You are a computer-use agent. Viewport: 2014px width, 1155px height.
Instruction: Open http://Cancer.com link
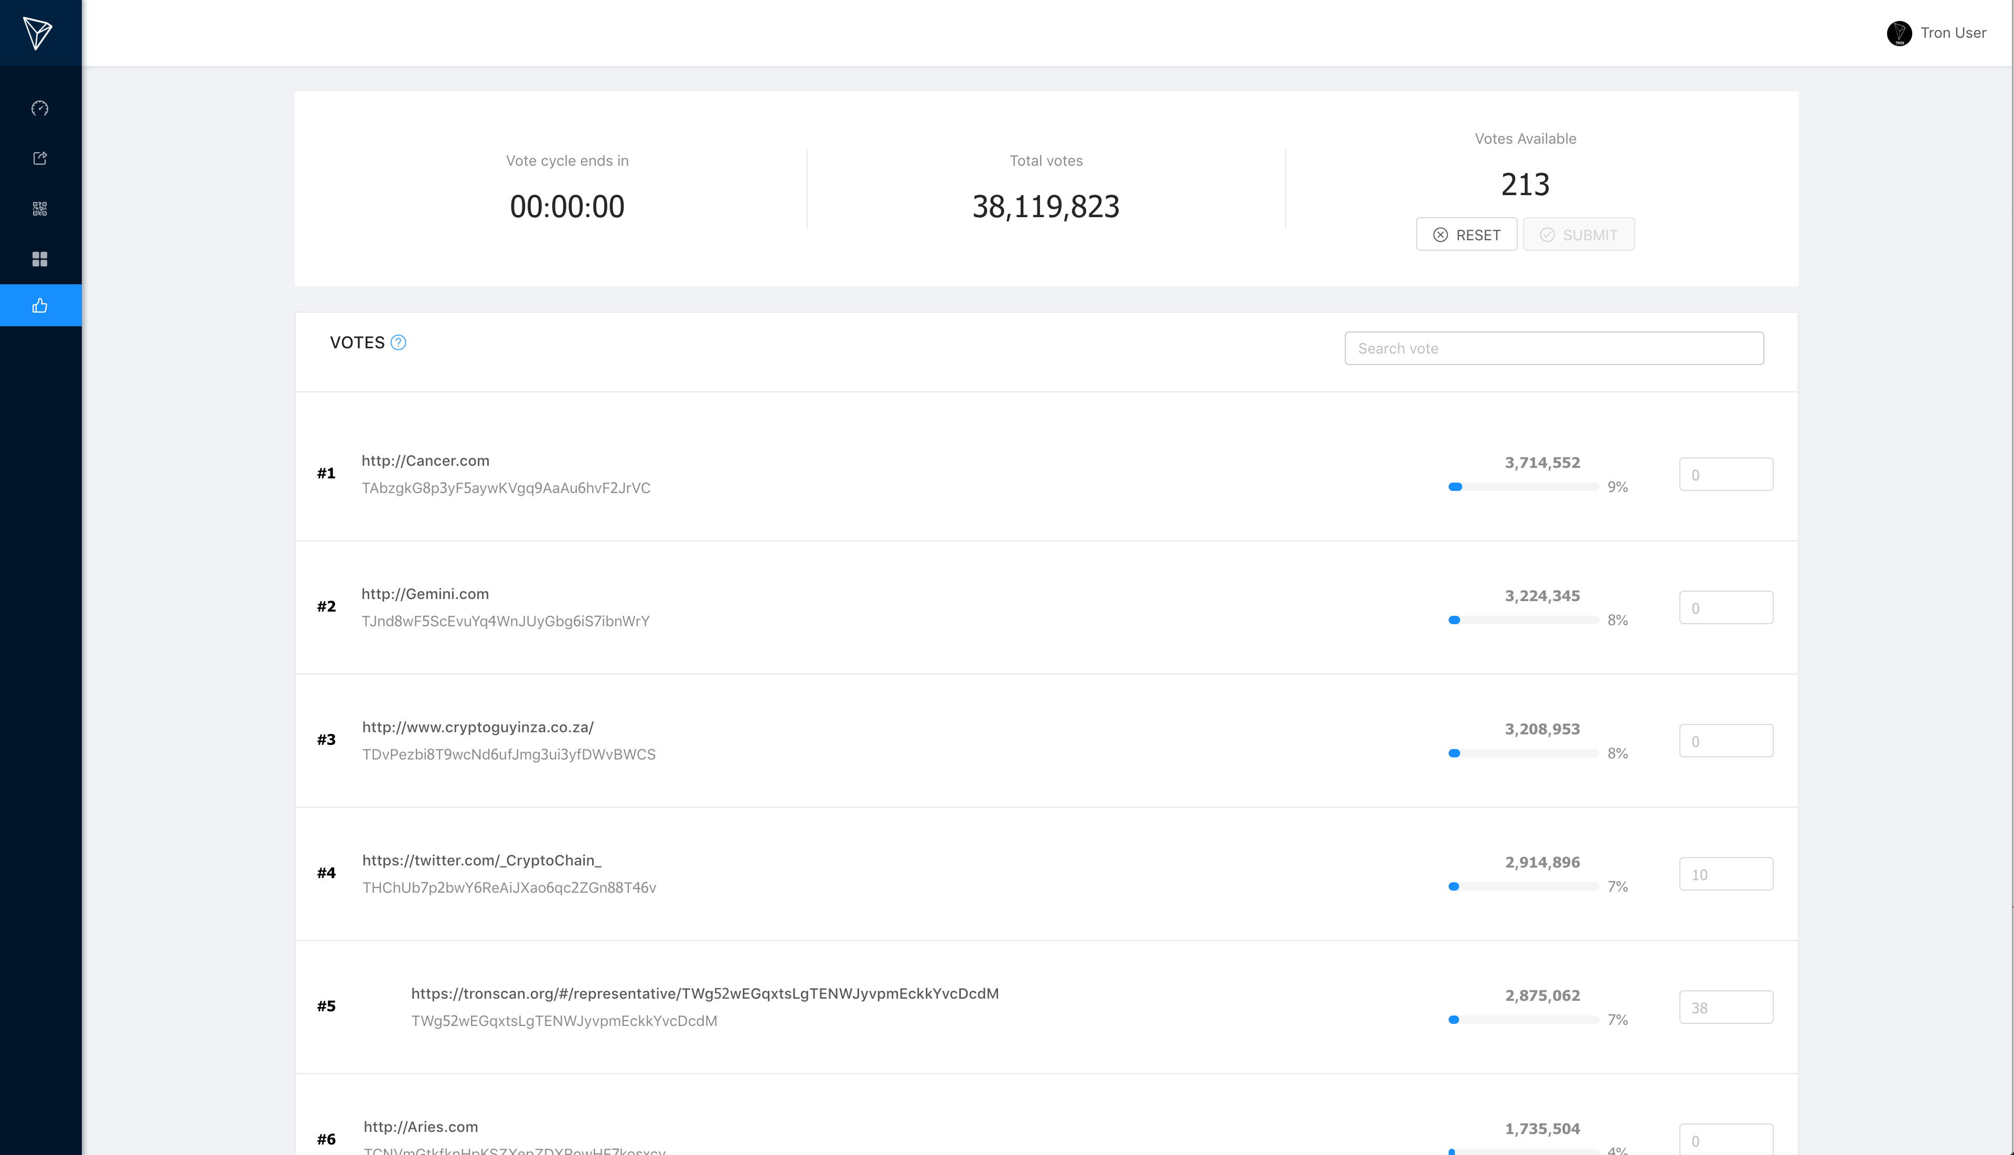[425, 461]
